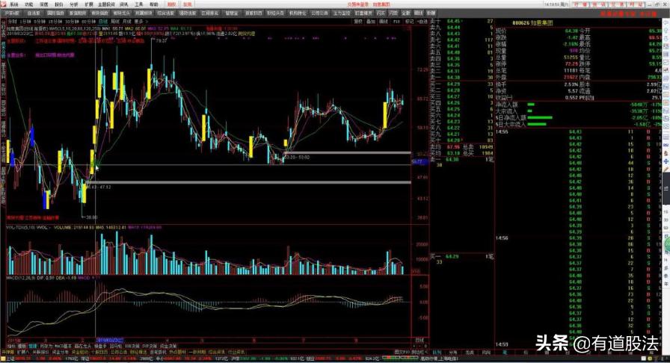Open the 帮助 menu
Viewport: 670px width, 363px height.
pyautogui.click(x=153, y=4)
